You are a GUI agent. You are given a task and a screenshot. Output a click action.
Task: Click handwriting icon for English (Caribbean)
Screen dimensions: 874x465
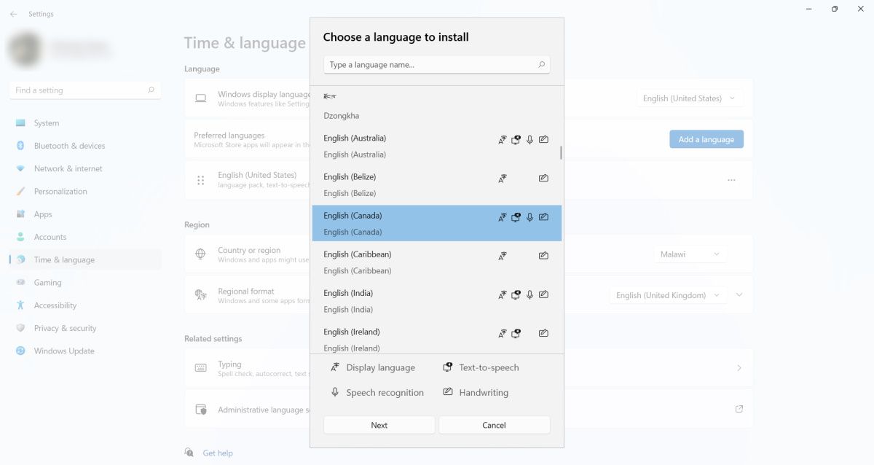tap(543, 256)
